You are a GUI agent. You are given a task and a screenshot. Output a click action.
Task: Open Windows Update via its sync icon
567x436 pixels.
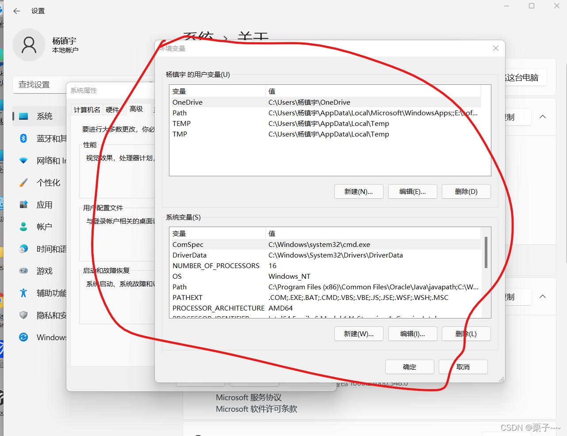pyautogui.click(x=23, y=337)
